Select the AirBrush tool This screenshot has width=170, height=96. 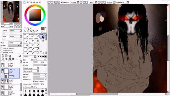pos(31,36)
